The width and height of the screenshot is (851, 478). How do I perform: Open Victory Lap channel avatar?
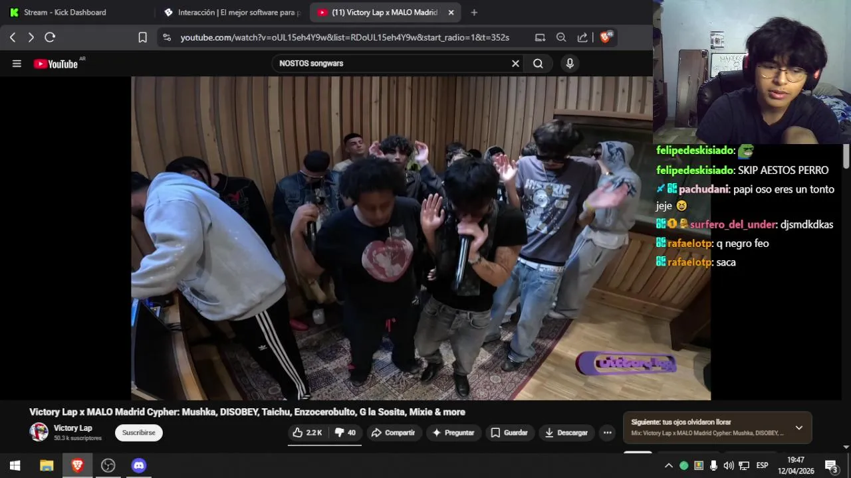[x=39, y=432]
